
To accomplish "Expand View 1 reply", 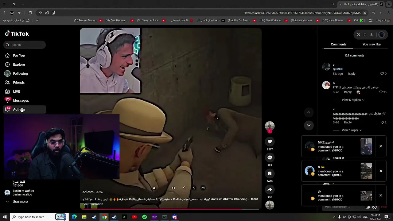I will 352,130.
